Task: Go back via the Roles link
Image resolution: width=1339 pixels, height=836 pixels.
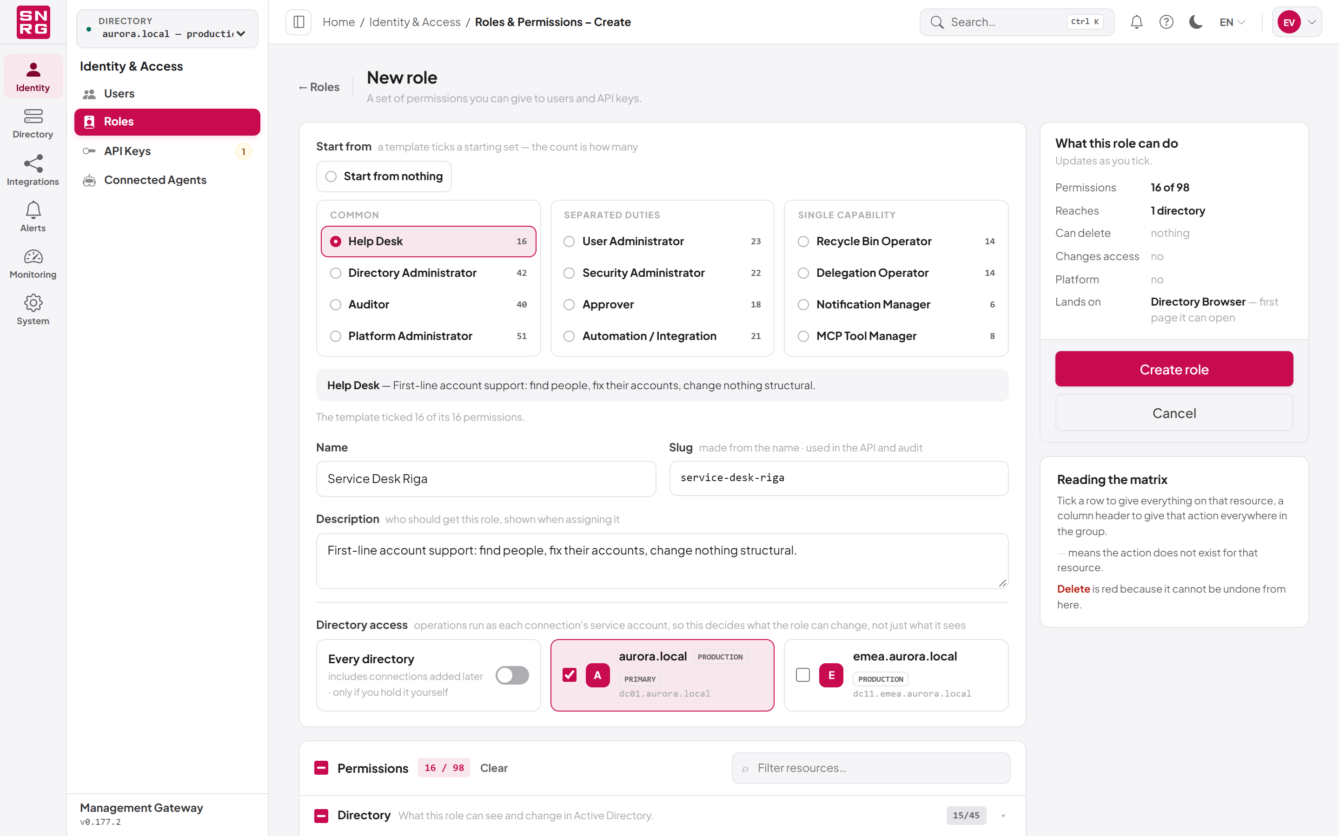Action: point(318,87)
